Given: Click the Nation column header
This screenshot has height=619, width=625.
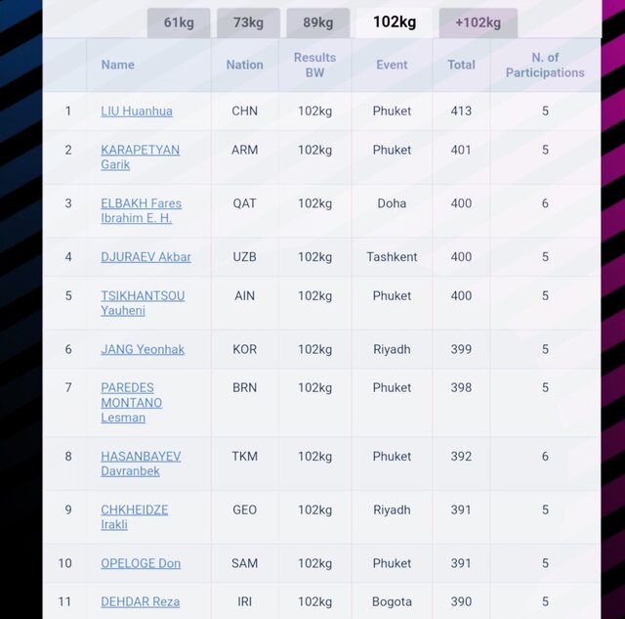Looking at the screenshot, I should pos(244,65).
